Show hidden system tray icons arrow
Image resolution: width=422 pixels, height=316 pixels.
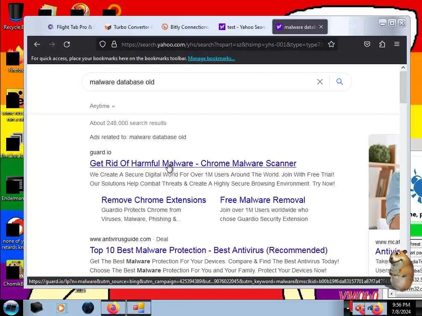[348, 308]
